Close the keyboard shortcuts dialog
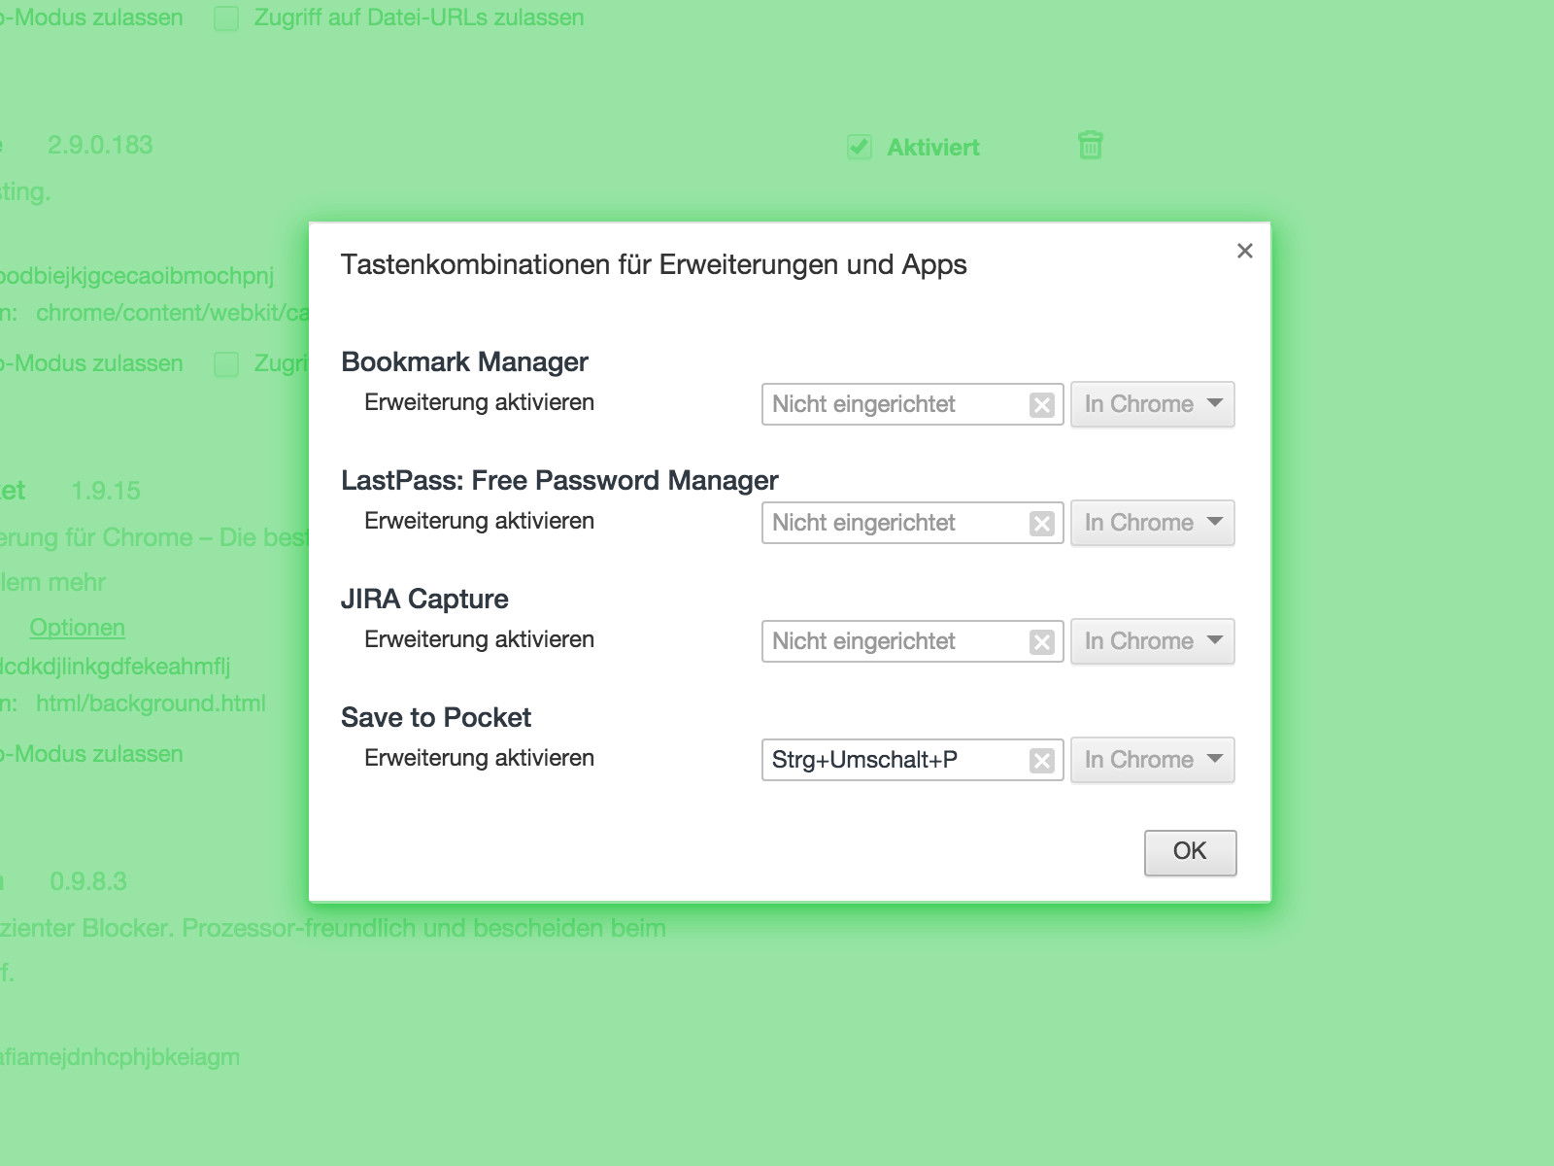 click(1244, 251)
